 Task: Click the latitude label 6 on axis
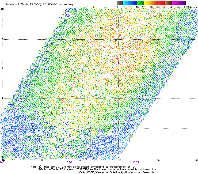click(2, 68)
